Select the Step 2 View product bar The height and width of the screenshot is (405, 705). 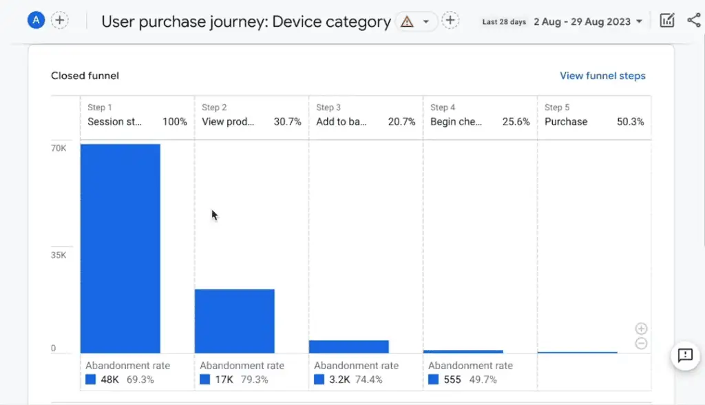pos(235,320)
